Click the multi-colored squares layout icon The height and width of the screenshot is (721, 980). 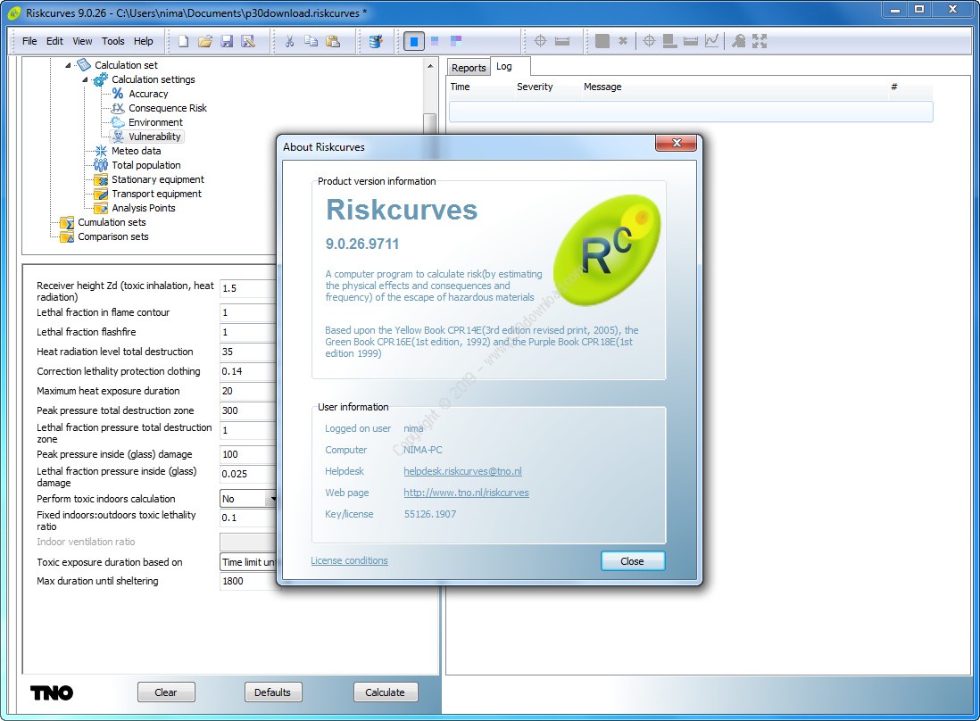(x=455, y=41)
